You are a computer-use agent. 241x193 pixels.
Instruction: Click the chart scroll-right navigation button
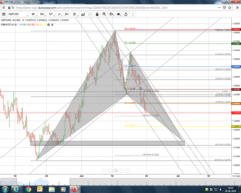(x=128, y=170)
